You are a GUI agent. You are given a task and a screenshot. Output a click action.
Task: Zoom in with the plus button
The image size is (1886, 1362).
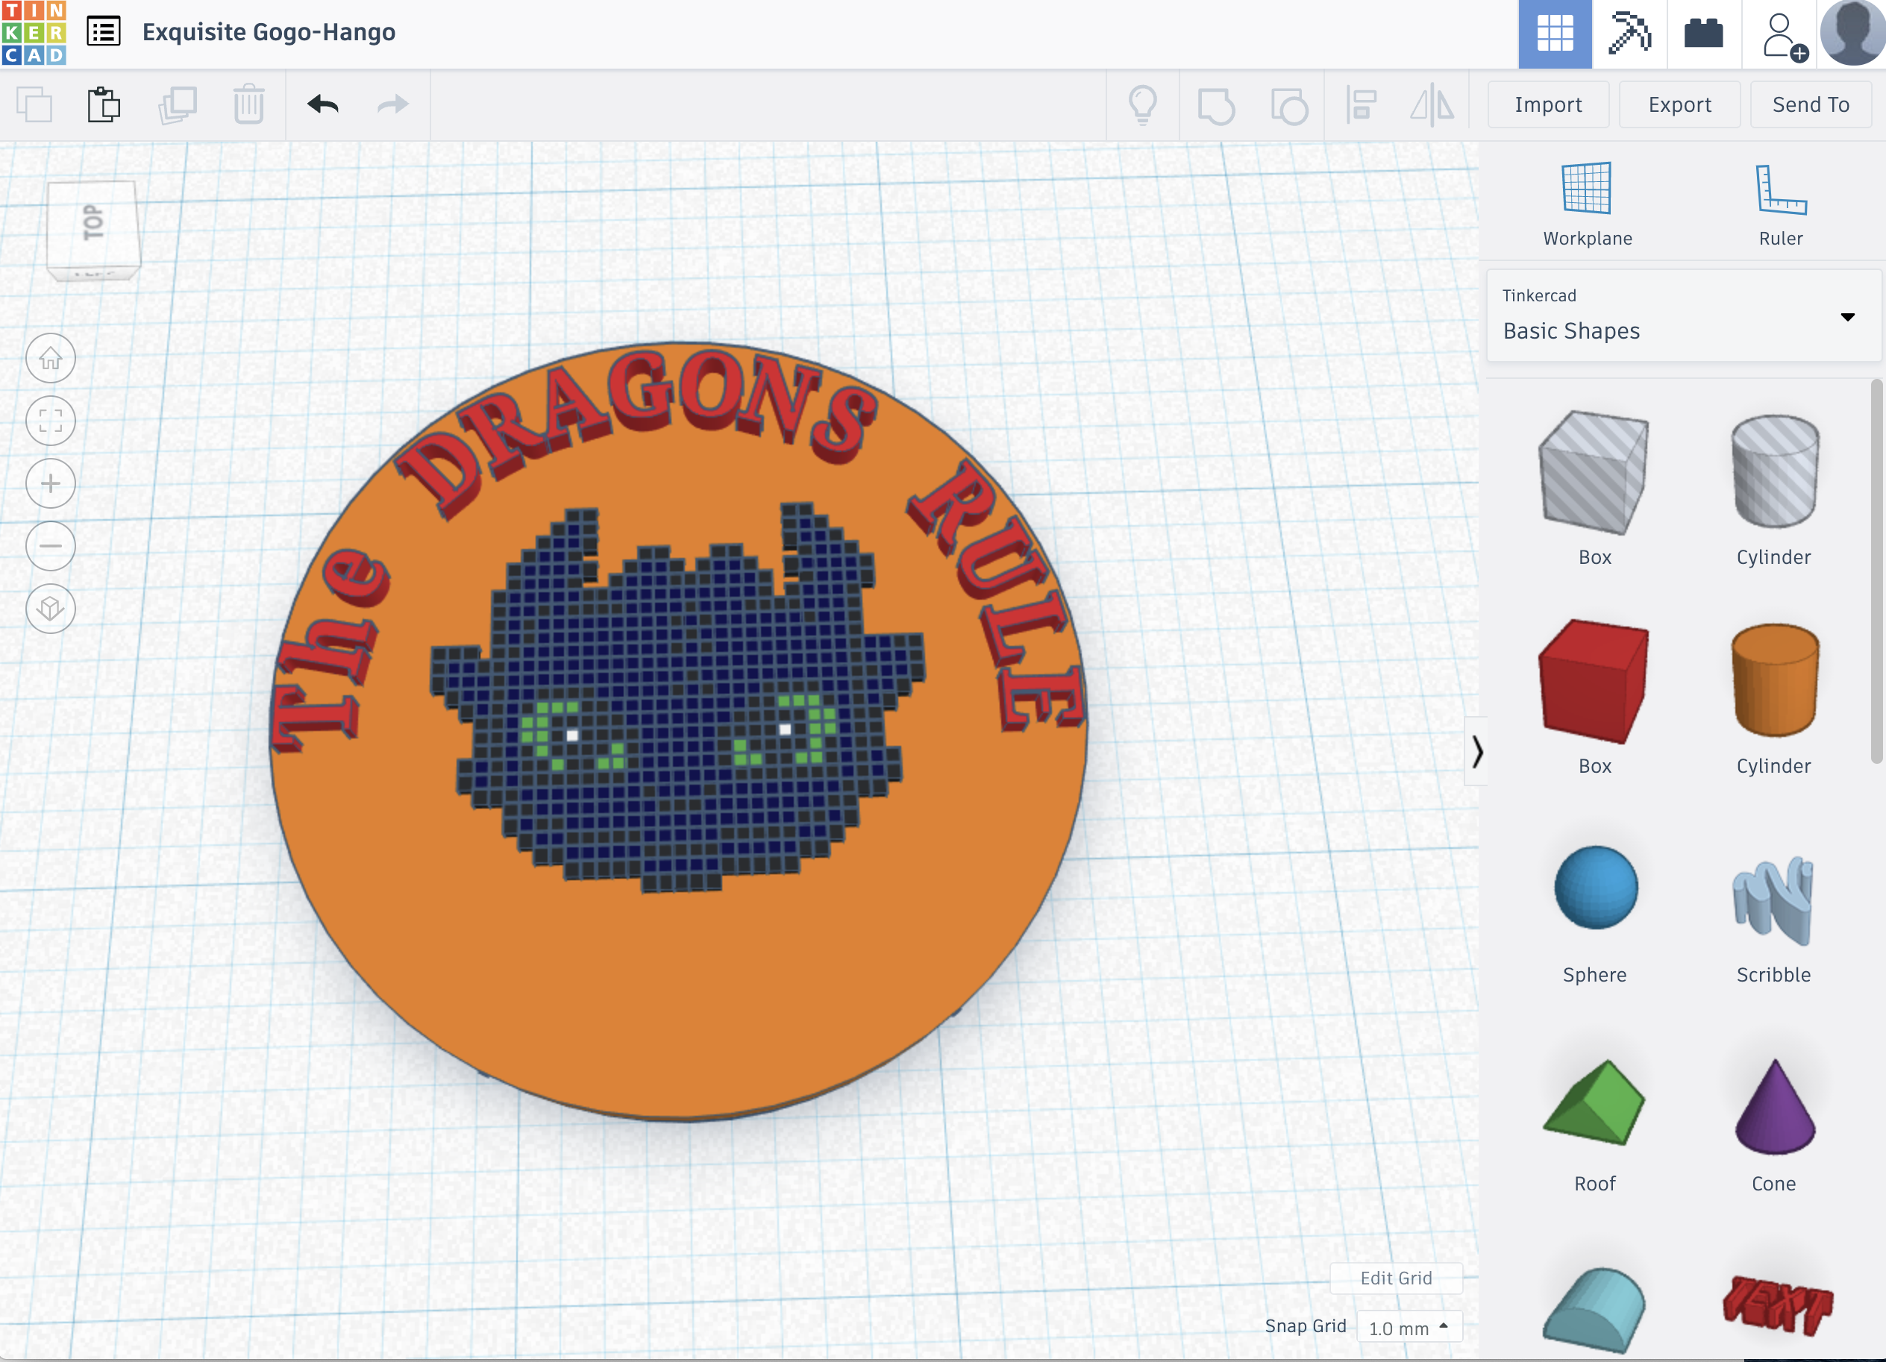click(x=51, y=483)
